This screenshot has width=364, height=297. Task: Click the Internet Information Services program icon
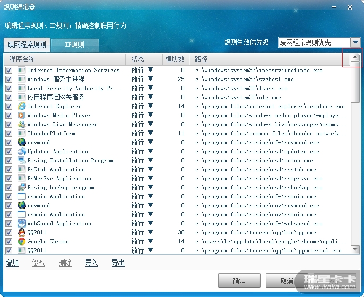point(22,70)
